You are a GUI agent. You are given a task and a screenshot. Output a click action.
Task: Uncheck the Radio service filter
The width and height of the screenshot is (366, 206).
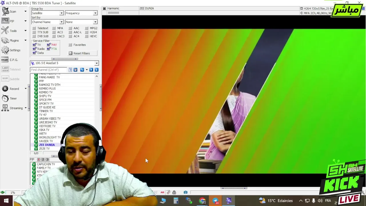pos(35,49)
